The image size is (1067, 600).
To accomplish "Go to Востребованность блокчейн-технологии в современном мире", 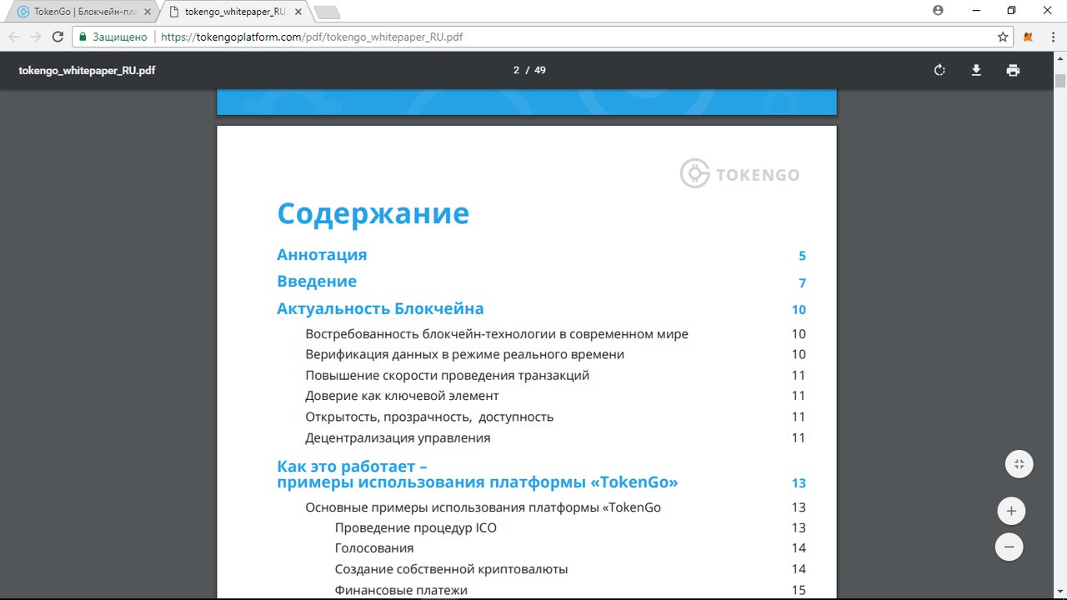I will click(497, 334).
